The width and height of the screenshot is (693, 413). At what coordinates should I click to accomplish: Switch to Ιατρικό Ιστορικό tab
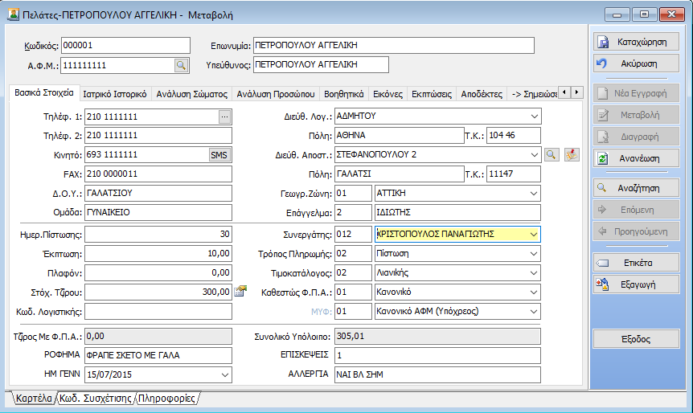(x=115, y=94)
